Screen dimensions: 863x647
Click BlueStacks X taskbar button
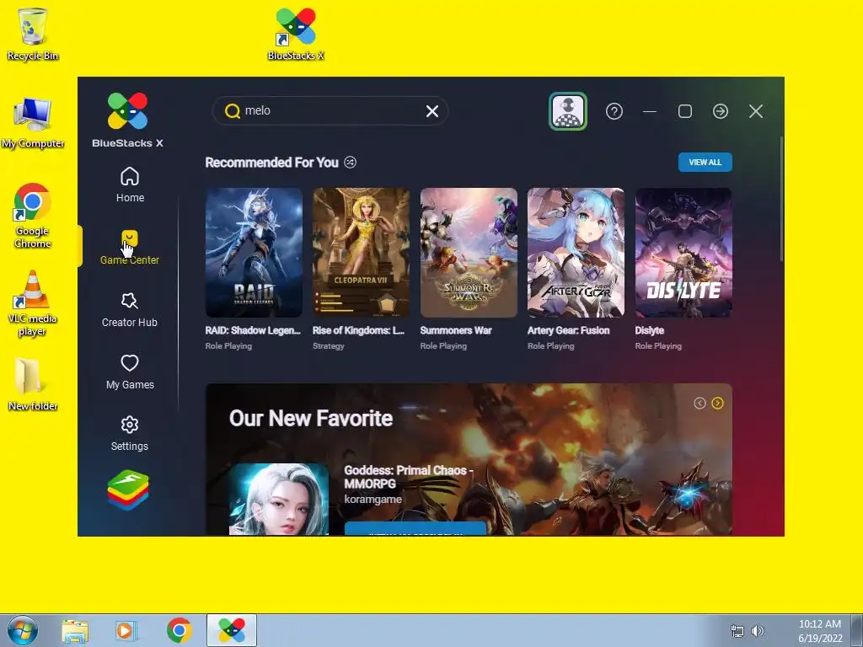(232, 631)
